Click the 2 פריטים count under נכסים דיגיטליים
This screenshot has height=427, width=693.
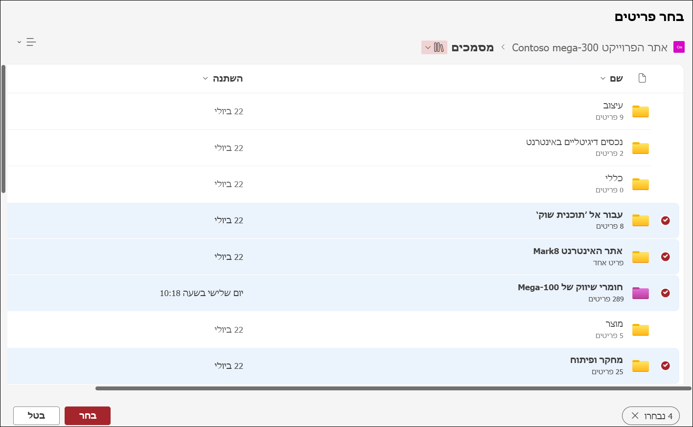[609, 153]
